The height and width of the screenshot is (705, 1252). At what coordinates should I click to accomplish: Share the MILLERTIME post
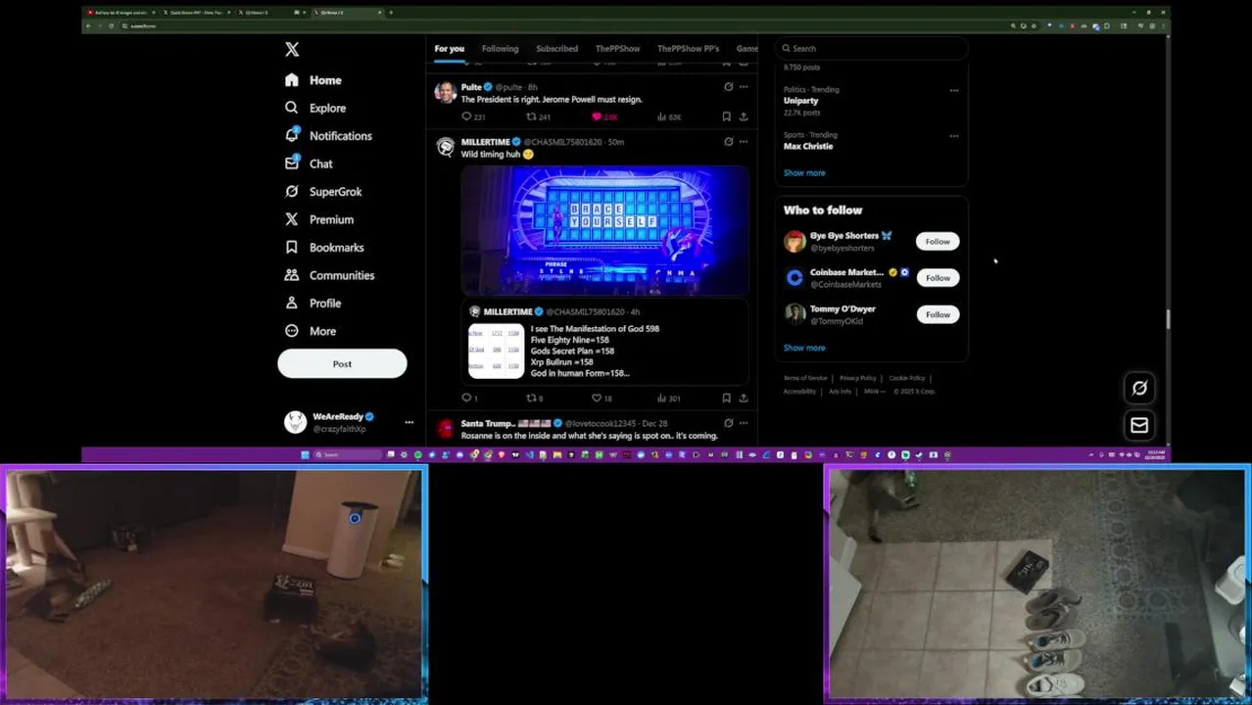pos(744,399)
